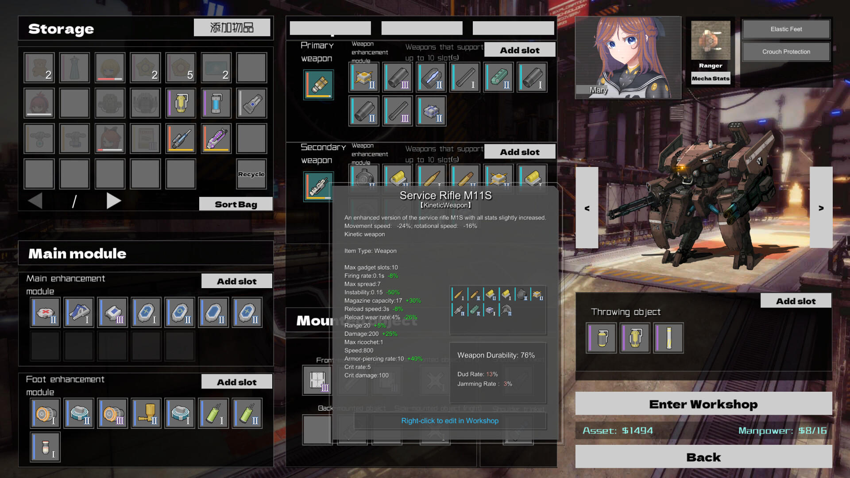Select the yellow grenade item in Storage
The image size is (850, 478).
(181, 103)
